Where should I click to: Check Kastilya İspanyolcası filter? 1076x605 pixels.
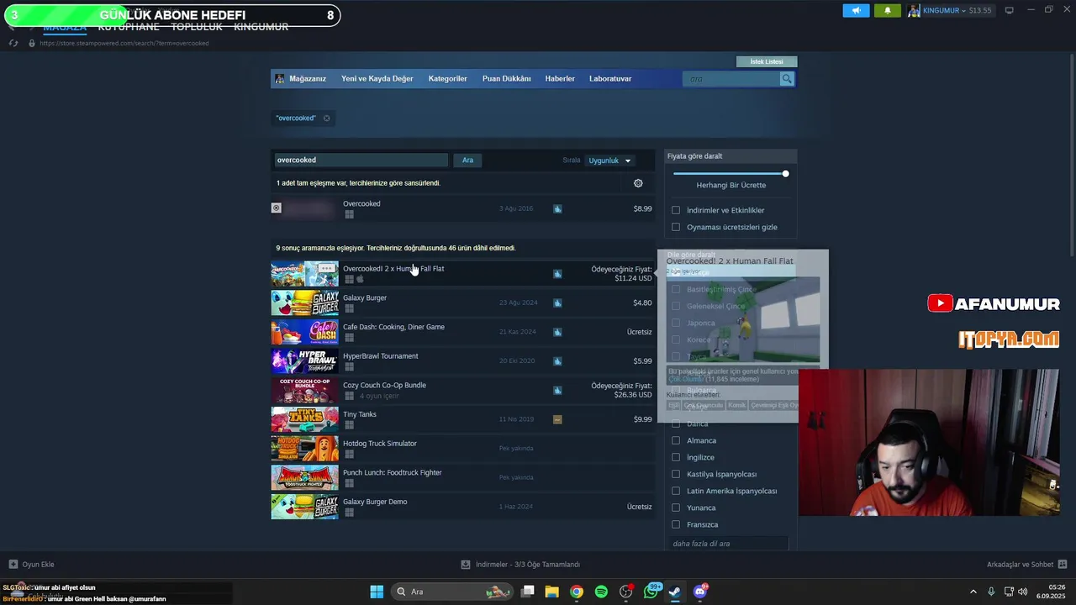coord(676,474)
